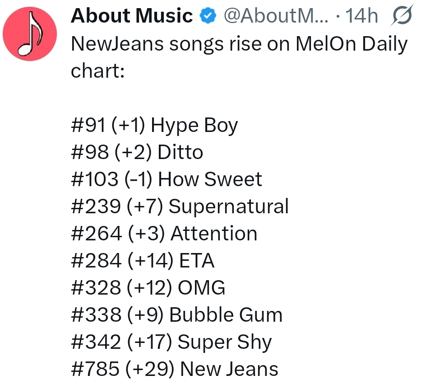Click the Grok slash-circle icon
The height and width of the screenshot is (380, 421).
coord(402,17)
